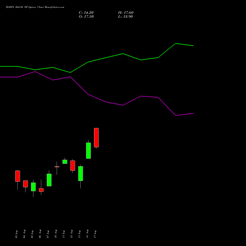
Task: Select the red candlestick for 12 Aug
Action: point(73,165)
